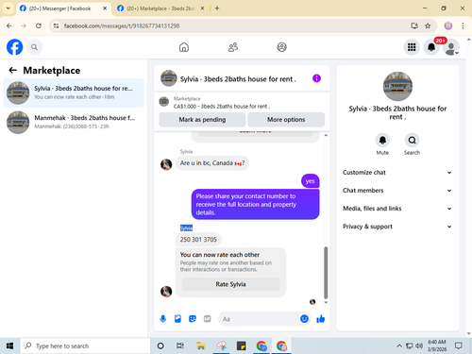View site information icon in address bar

click(x=56, y=25)
